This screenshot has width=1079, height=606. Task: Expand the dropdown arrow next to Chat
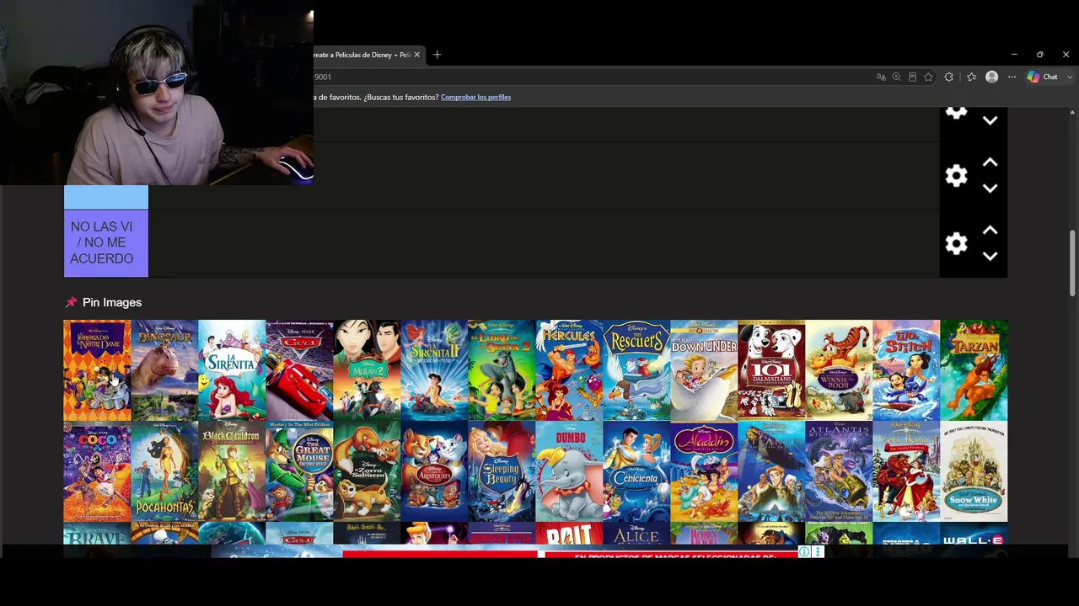pos(1070,77)
